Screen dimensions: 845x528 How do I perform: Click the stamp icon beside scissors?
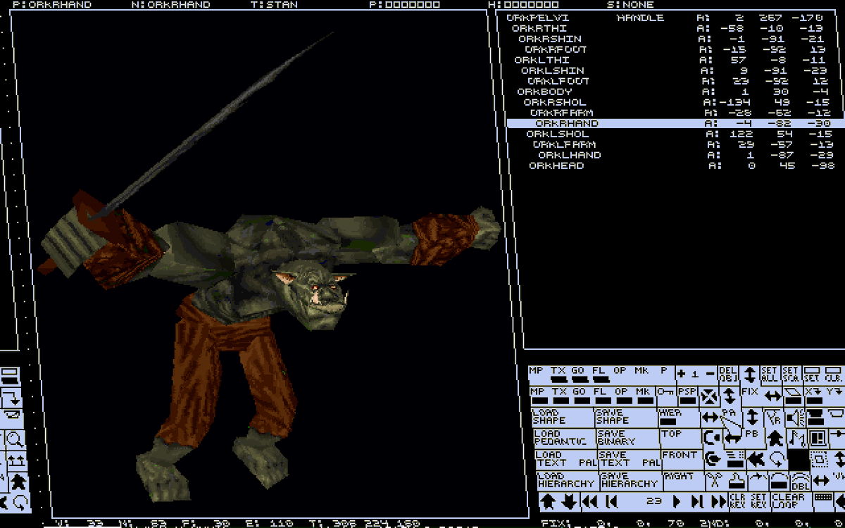(737, 482)
